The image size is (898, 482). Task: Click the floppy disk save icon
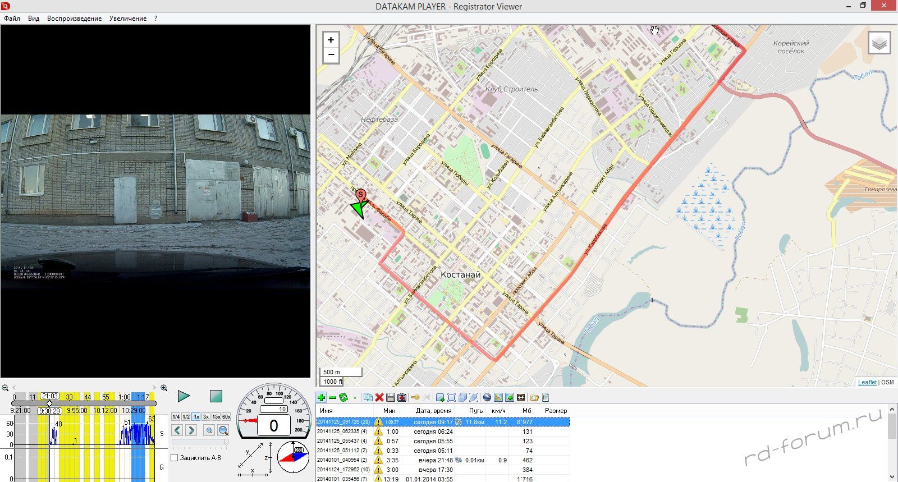click(x=391, y=397)
